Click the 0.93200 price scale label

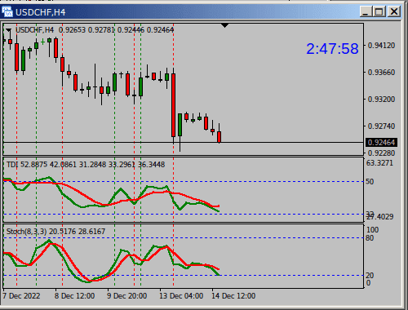(x=381, y=100)
